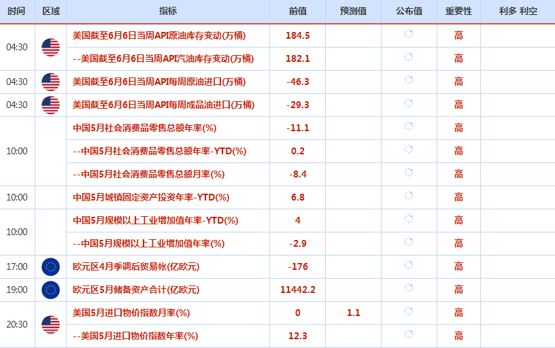Image resolution: width=555 pixels, height=348 pixels.
Task: Click the 利多 利空 column header
Action: [x=518, y=12]
